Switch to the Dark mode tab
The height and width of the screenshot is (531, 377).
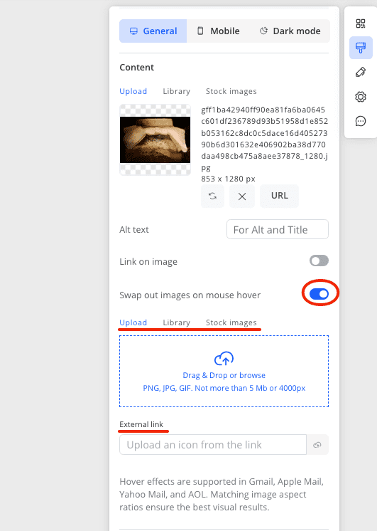pyautogui.click(x=290, y=31)
